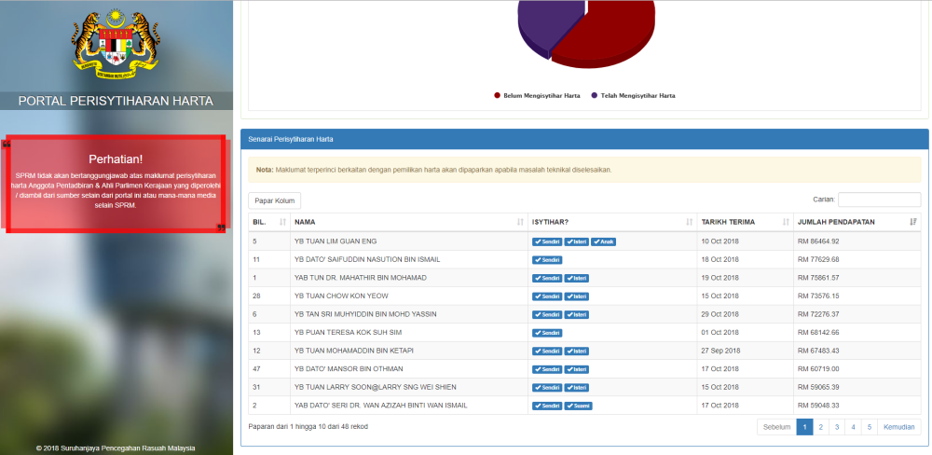Select row YB TUAN MOHAMADDIN BIN KETAPI
Screen dimensions: 932x455
click(584, 351)
